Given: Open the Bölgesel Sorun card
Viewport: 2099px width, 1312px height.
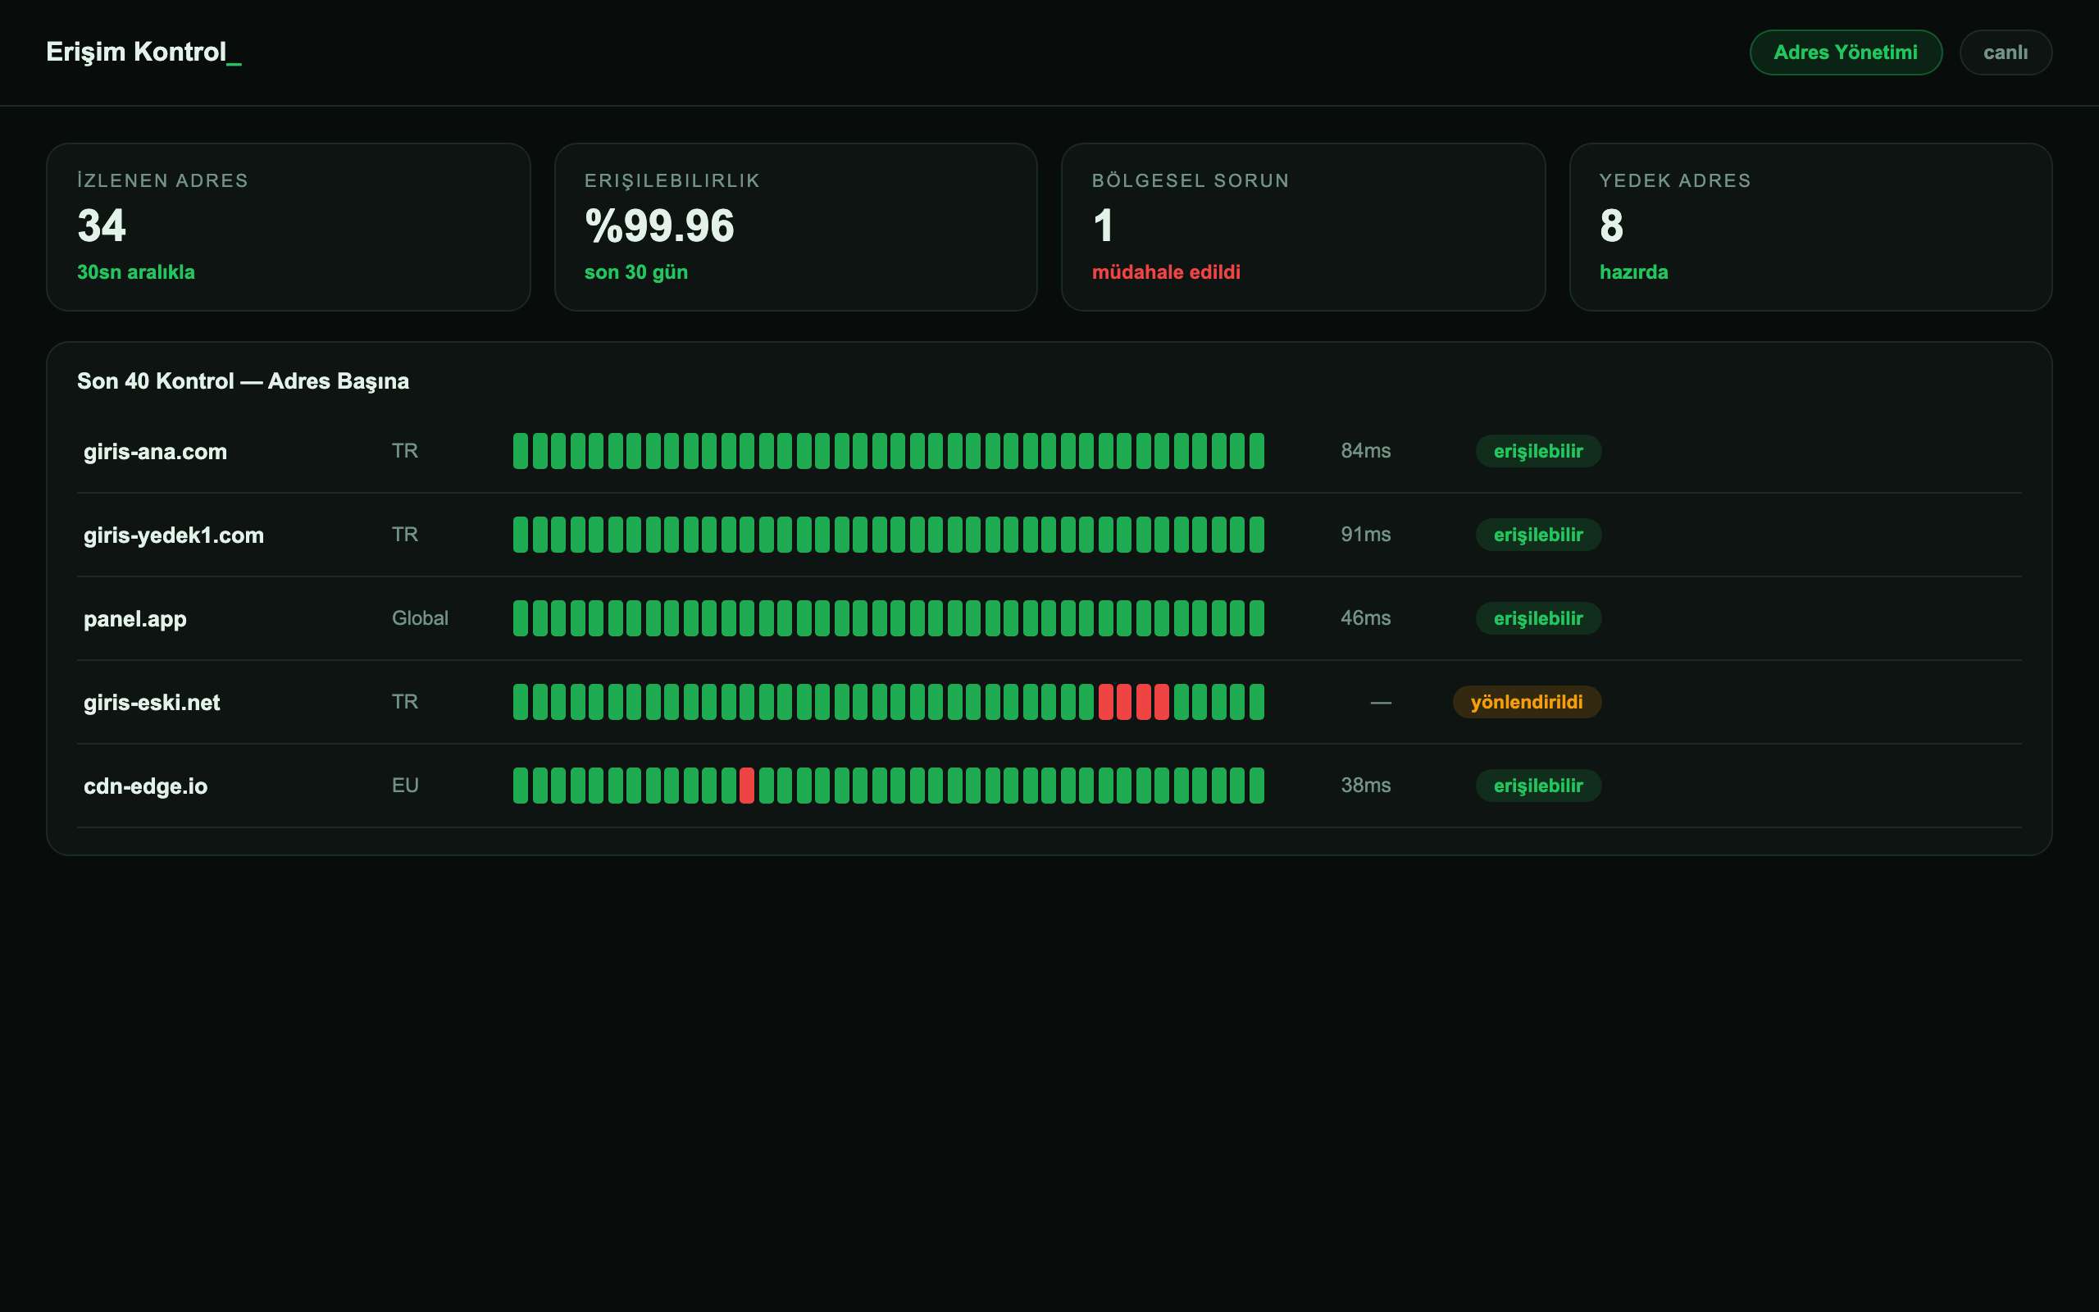Looking at the screenshot, I should pyautogui.click(x=1303, y=227).
